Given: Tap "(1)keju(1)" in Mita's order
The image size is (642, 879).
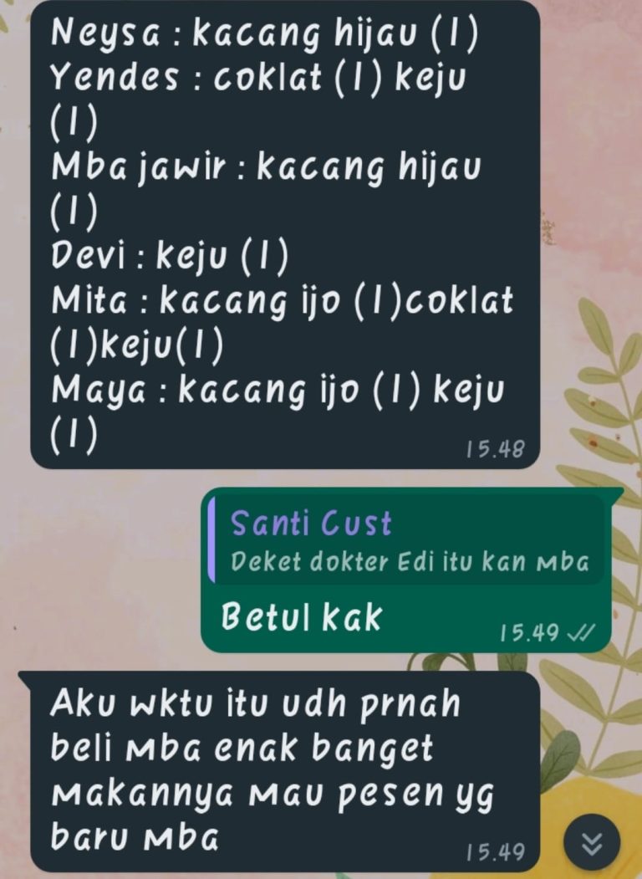Looking at the screenshot, I should (x=137, y=345).
